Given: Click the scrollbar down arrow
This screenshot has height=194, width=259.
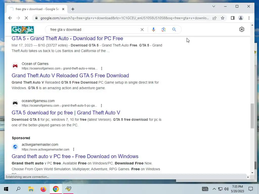Looking at the screenshot, I should tap(252, 173).
